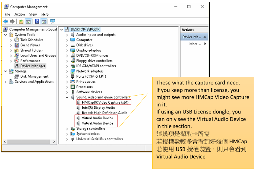Click the Print queues printer icon
Screen dimensions: 259x175
(x=73, y=81)
